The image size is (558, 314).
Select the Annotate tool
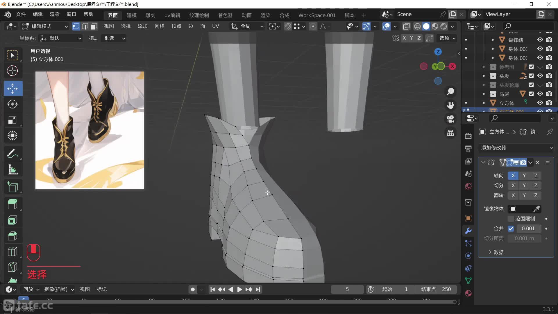(12, 153)
